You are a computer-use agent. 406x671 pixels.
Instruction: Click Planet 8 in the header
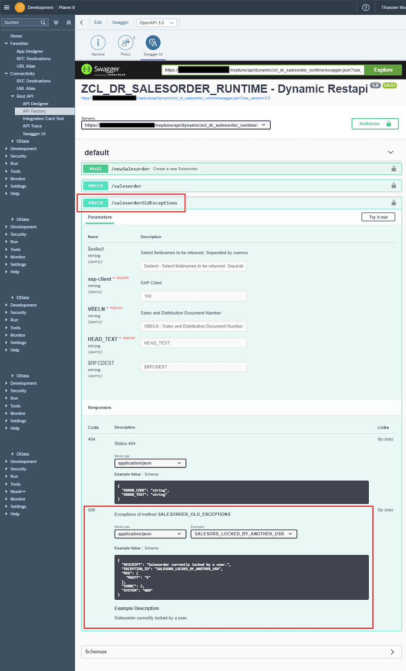(x=67, y=8)
